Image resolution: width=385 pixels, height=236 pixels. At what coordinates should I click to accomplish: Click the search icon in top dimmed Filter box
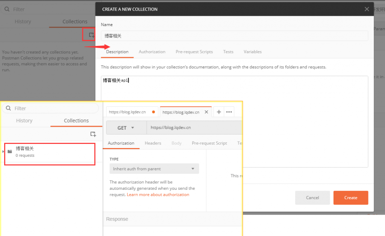point(7,9)
